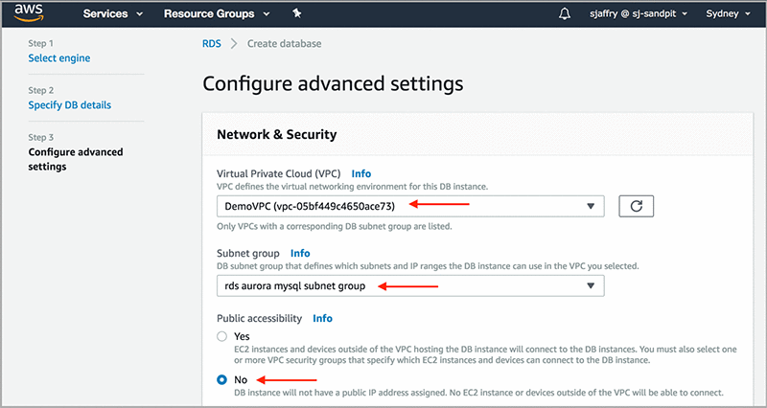Click the RDS breadcrumb link
The height and width of the screenshot is (408, 767).
[x=212, y=43]
